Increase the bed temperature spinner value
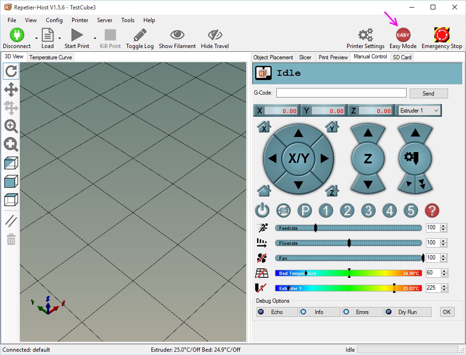 444,271
